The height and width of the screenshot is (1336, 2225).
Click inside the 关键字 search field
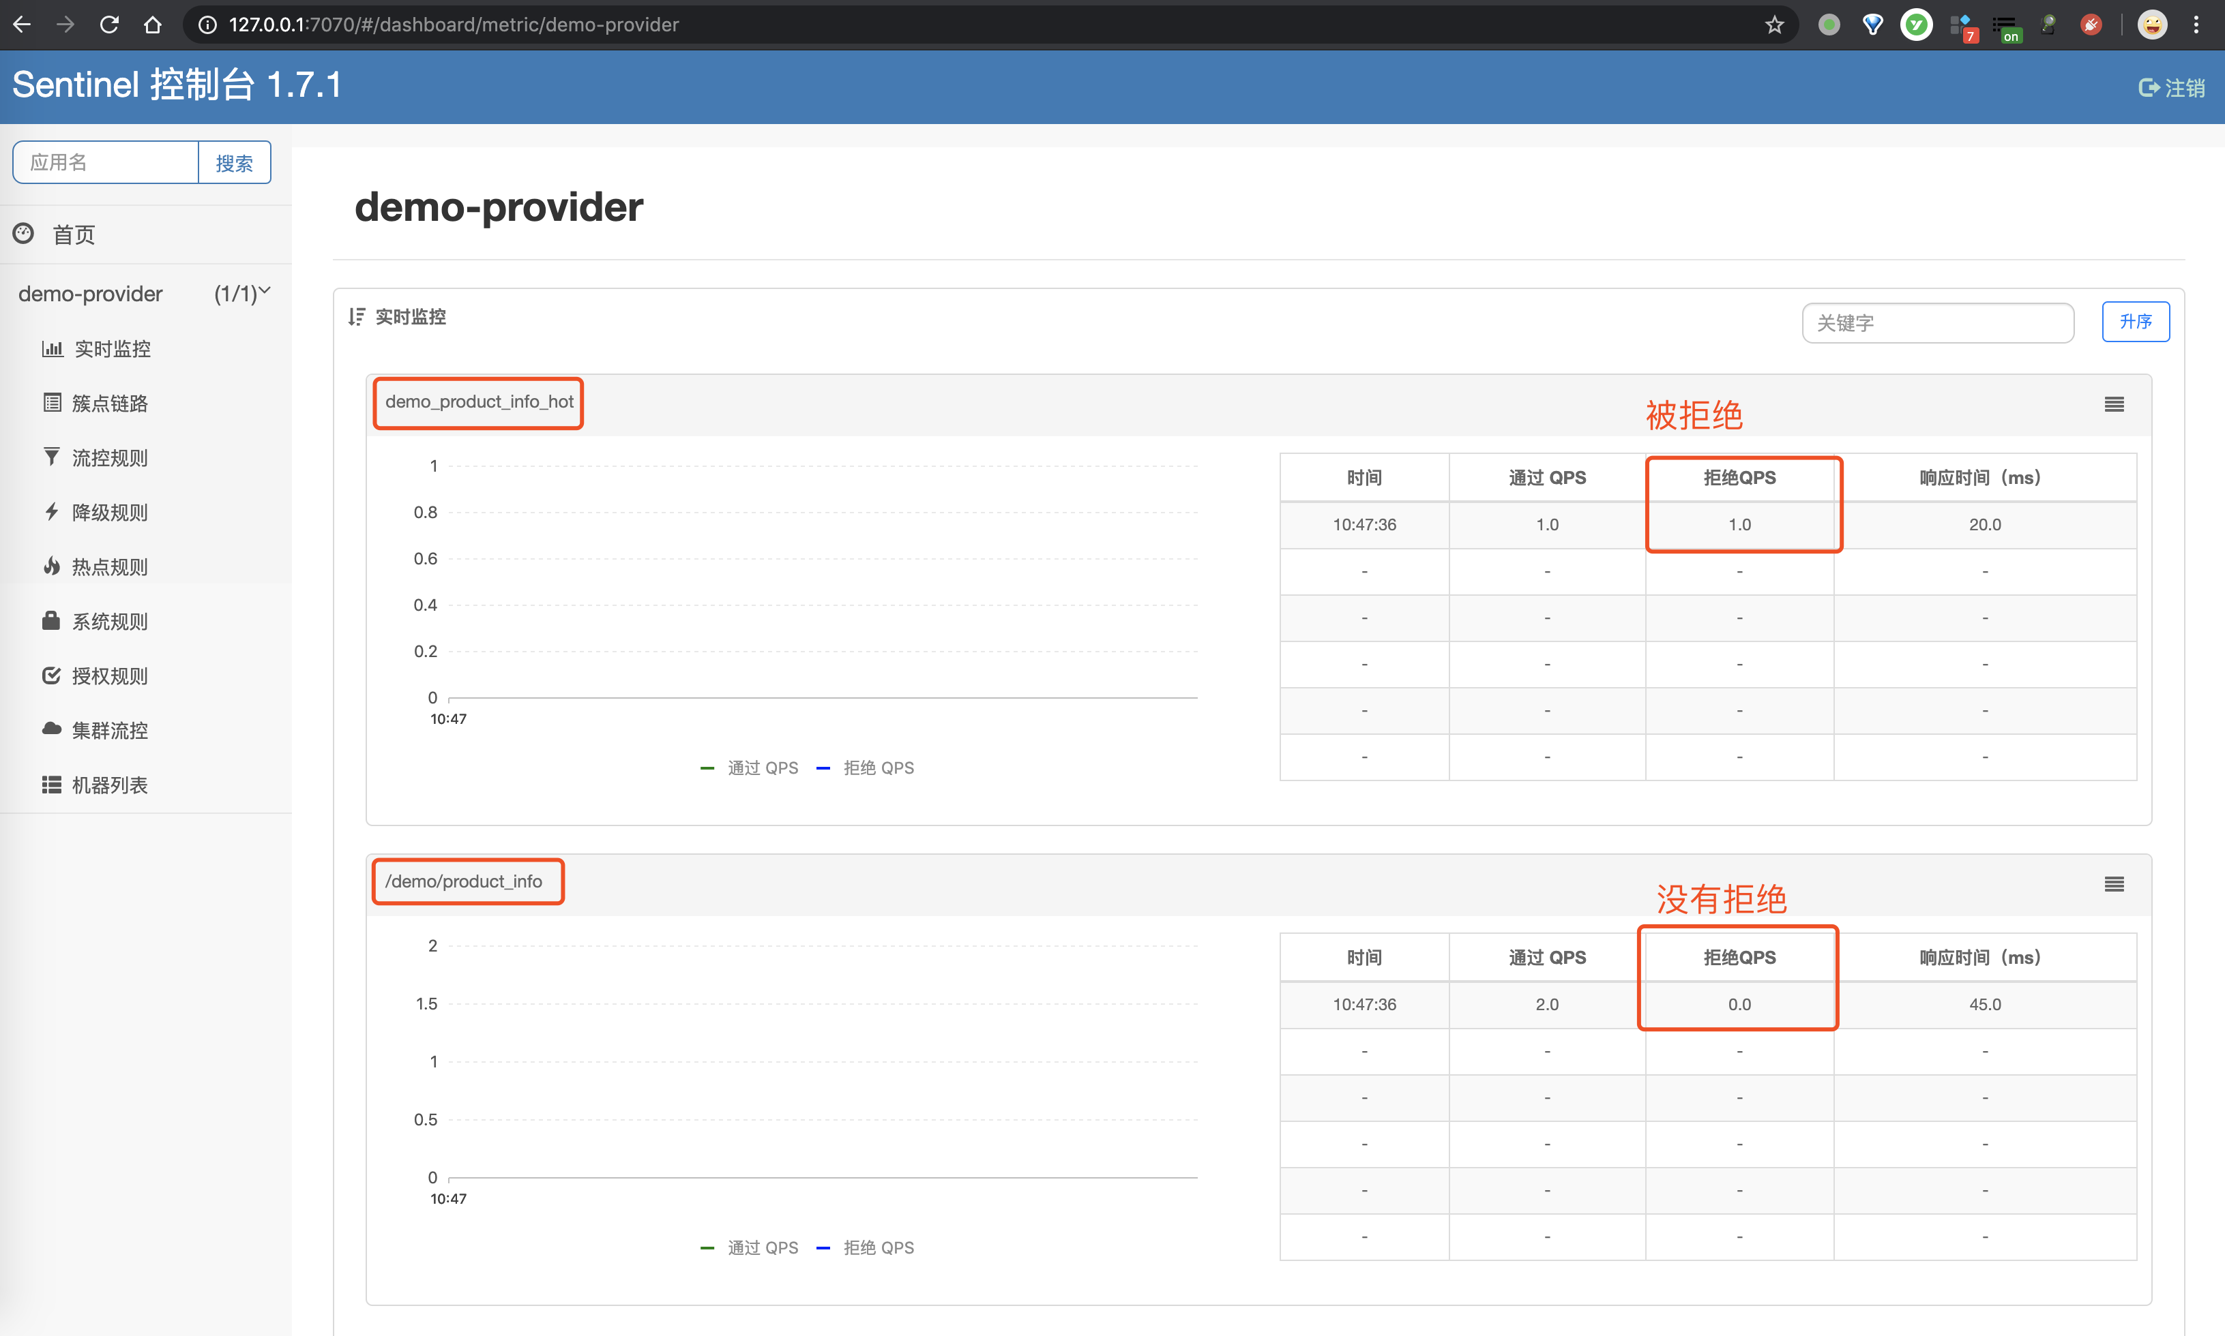point(1938,322)
